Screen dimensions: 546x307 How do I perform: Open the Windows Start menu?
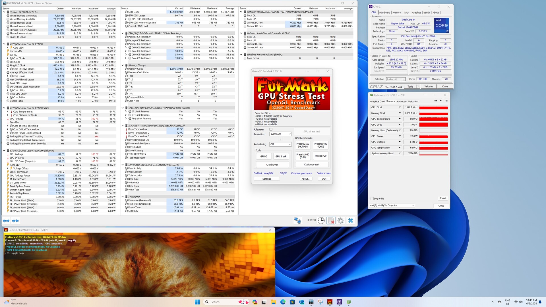197,302
